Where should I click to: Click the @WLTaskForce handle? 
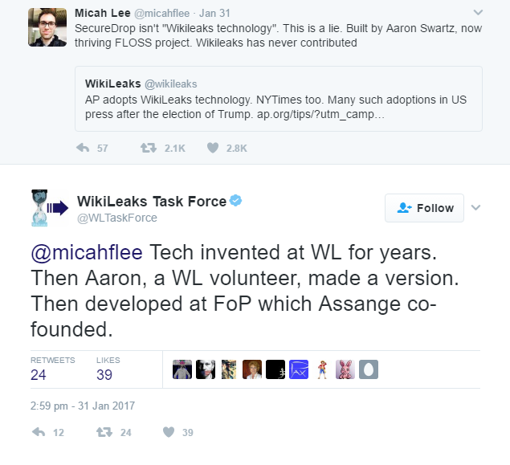[116, 218]
